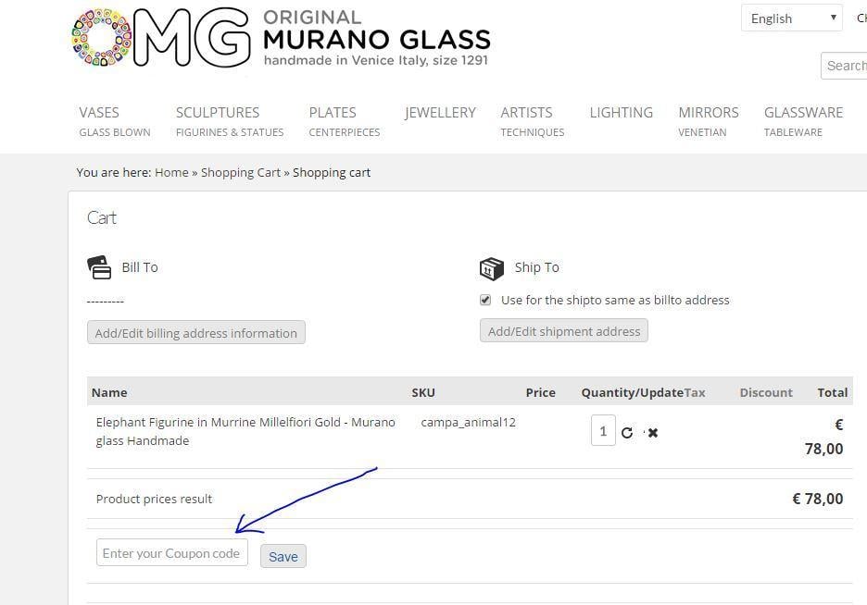Open the English language dropdown

click(790, 18)
